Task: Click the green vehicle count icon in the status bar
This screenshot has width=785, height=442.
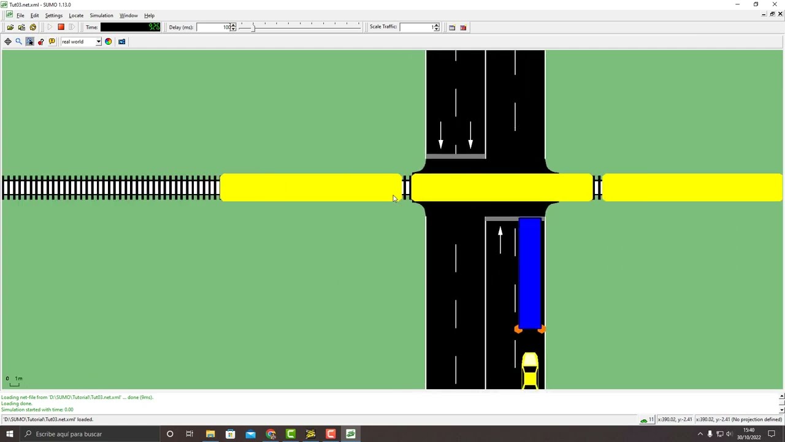Action: click(x=643, y=420)
